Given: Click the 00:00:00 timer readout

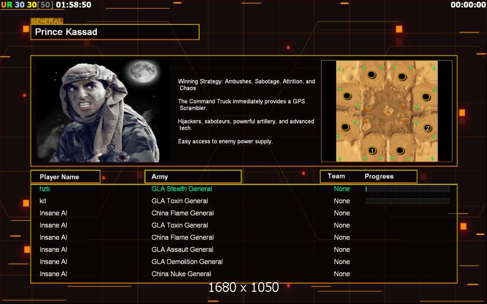Looking at the screenshot, I should click(468, 5).
